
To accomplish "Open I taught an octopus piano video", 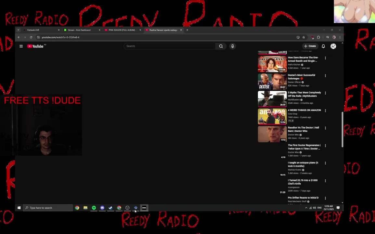I will 303,164.
